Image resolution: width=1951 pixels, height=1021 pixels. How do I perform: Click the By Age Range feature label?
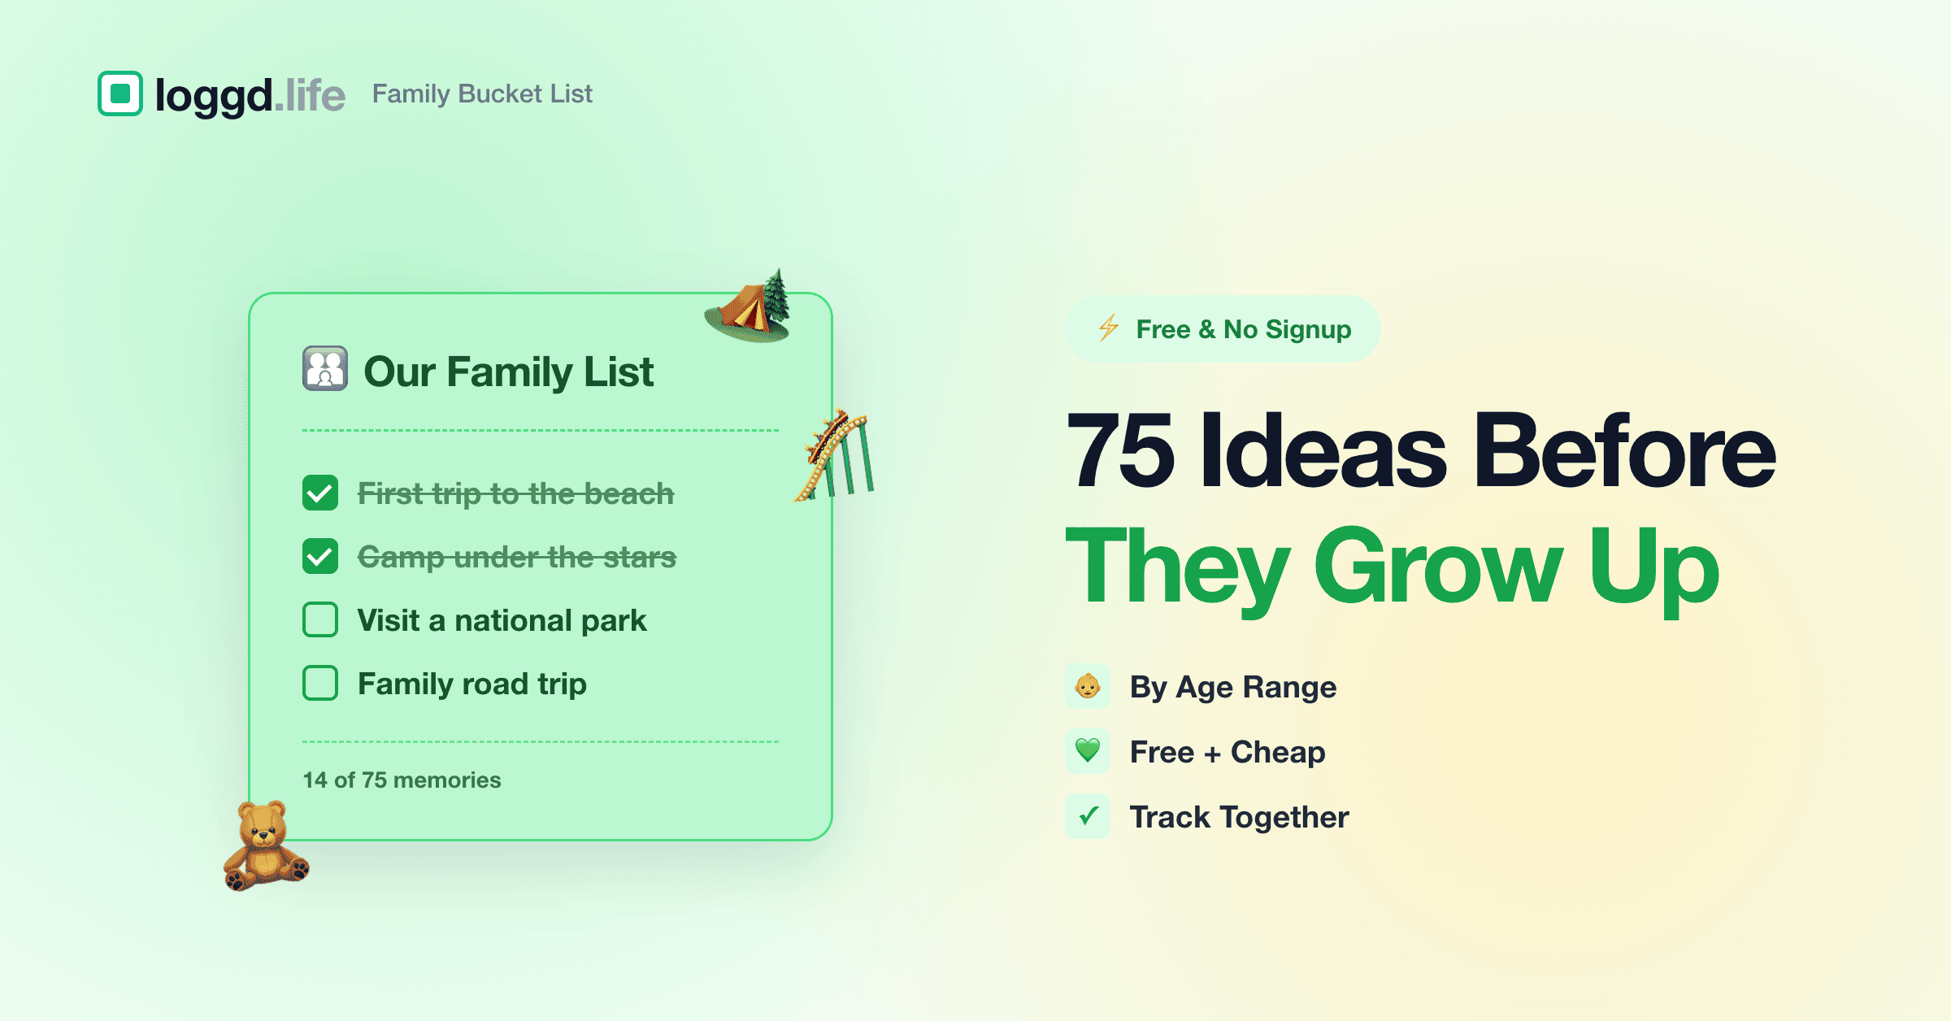pyautogui.click(x=1233, y=688)
